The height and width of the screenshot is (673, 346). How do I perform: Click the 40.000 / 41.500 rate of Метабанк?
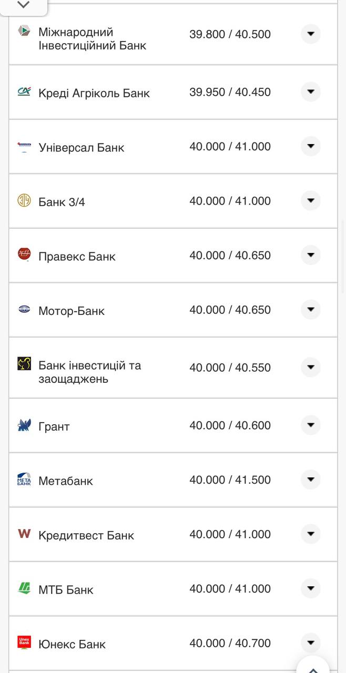coord(230,480)
